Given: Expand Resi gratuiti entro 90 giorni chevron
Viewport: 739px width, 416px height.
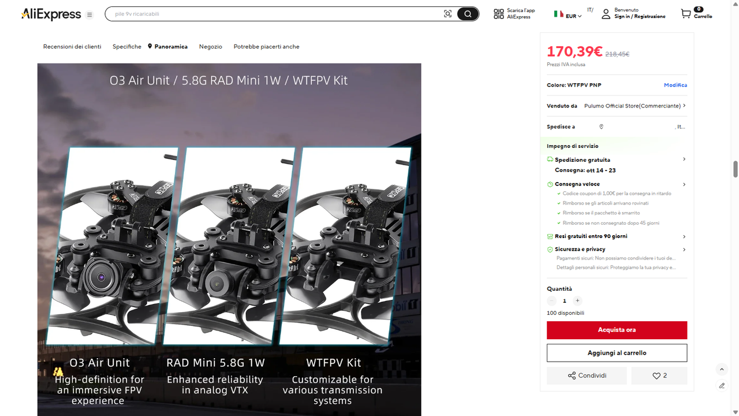Looking at the screenshot, I should click(684, 236).
